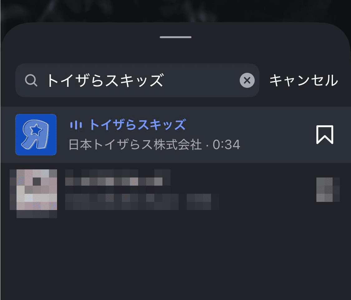Choose the highlighted first search result row
This screenshot has width=351, height=300.
[175, 135]
